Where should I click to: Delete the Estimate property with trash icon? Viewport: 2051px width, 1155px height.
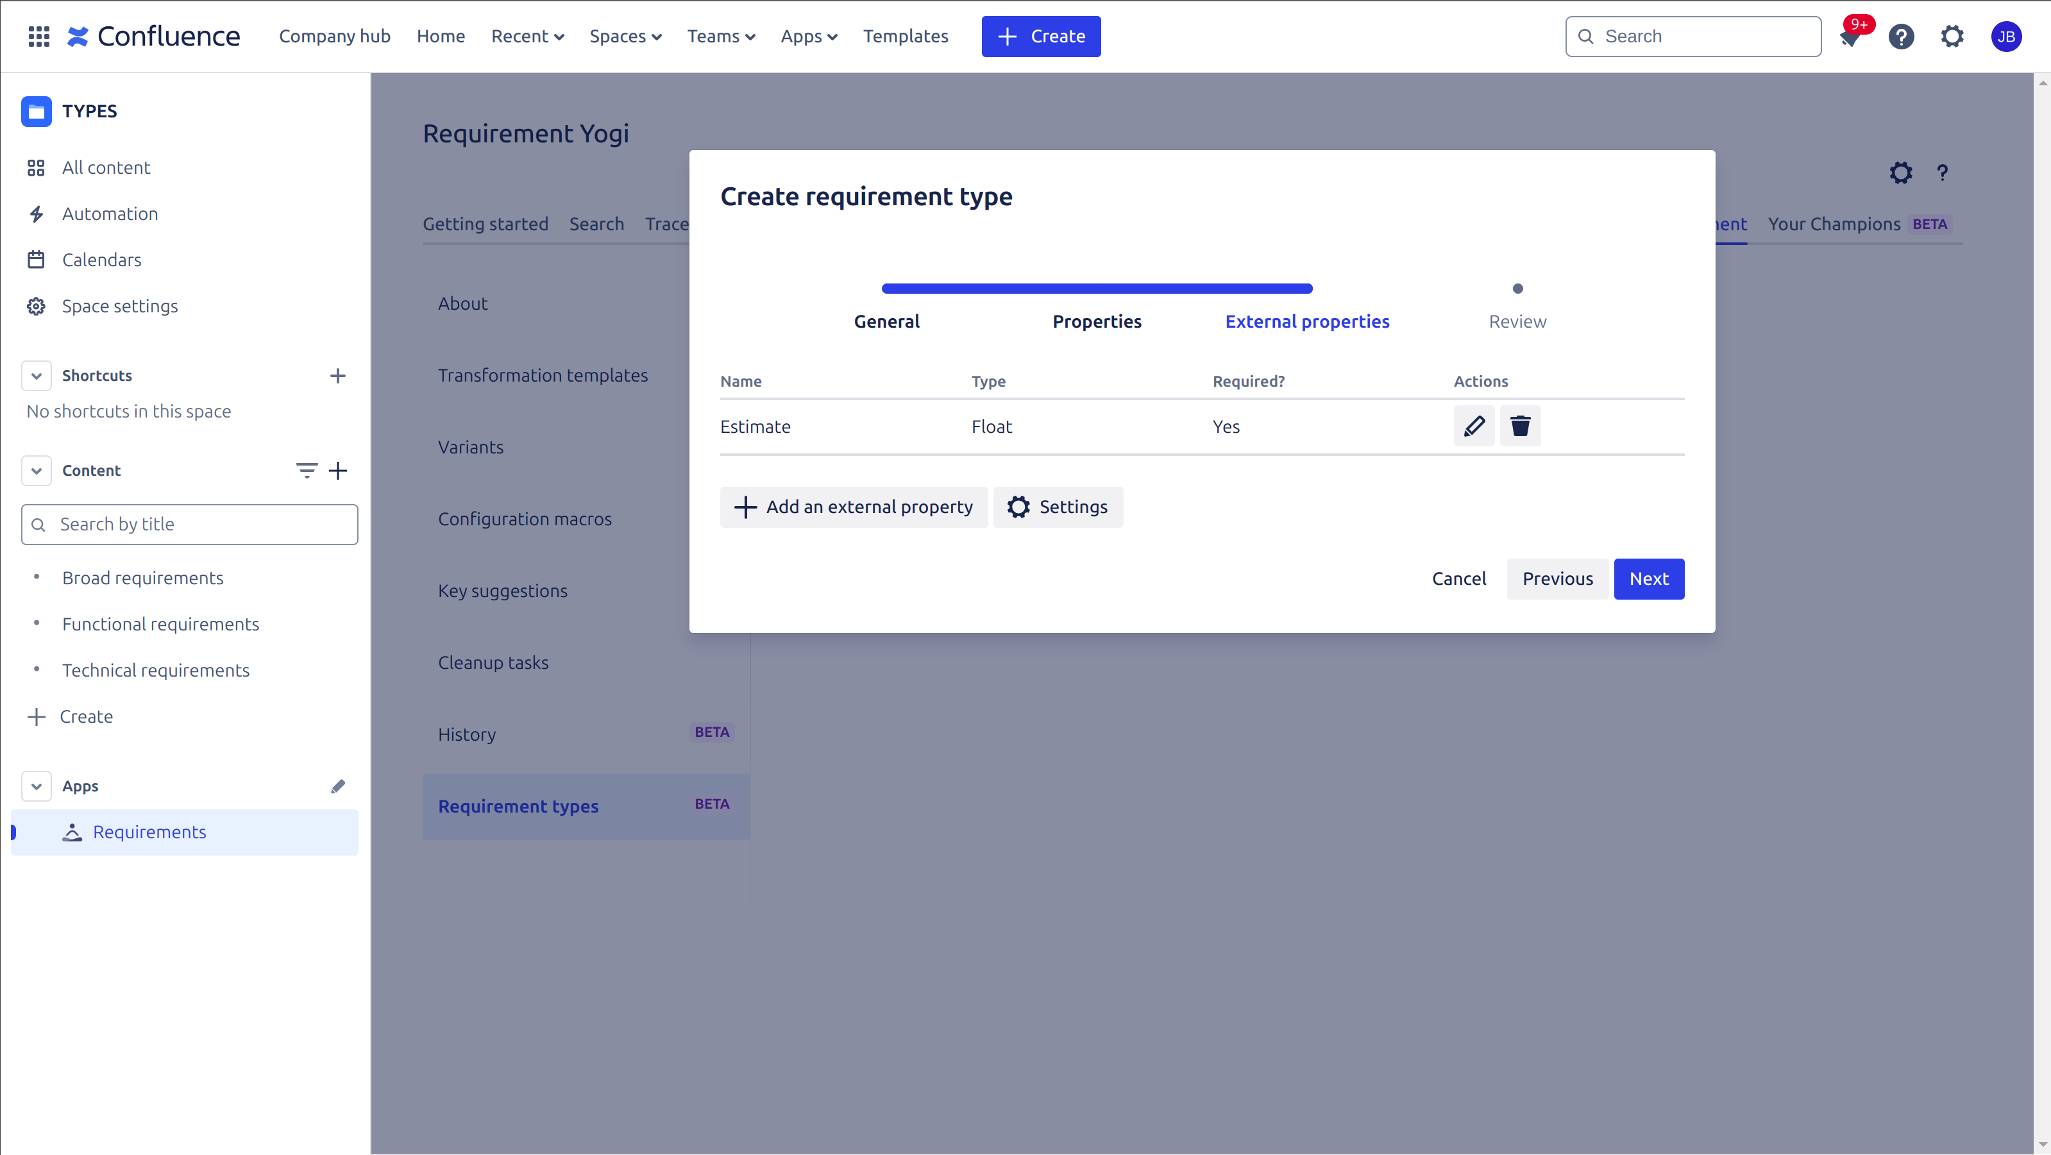1520,426
